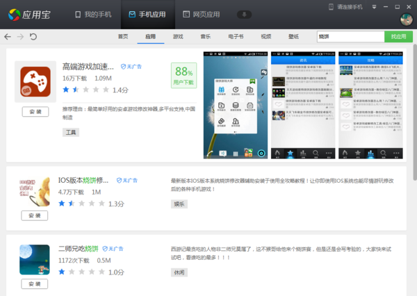Click the 4.7万下载 download count

[x=71, y=192]
